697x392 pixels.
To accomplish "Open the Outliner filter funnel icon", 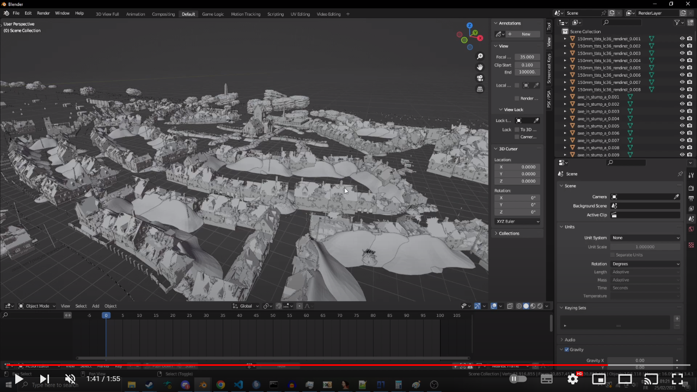I will click(676, 22).
